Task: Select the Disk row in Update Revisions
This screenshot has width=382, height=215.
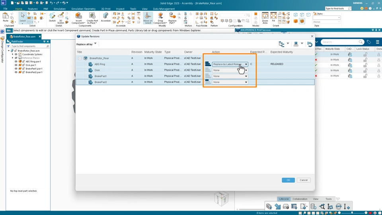Action: (195, 70)
